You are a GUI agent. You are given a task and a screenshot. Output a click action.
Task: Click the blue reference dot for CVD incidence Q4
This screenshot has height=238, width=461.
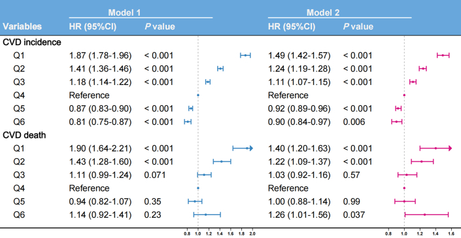pos(198,95)
